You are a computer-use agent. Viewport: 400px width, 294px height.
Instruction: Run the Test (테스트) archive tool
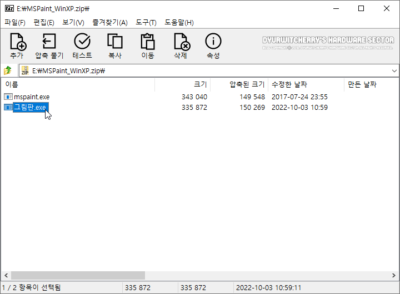point(82,41)
